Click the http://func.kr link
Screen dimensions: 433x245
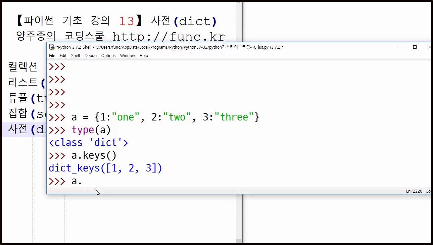169,36
